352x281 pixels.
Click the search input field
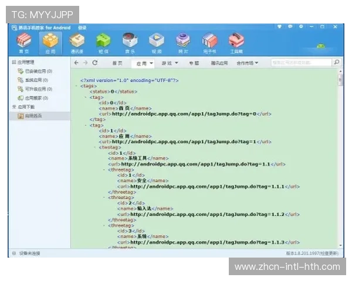(300, 63)
